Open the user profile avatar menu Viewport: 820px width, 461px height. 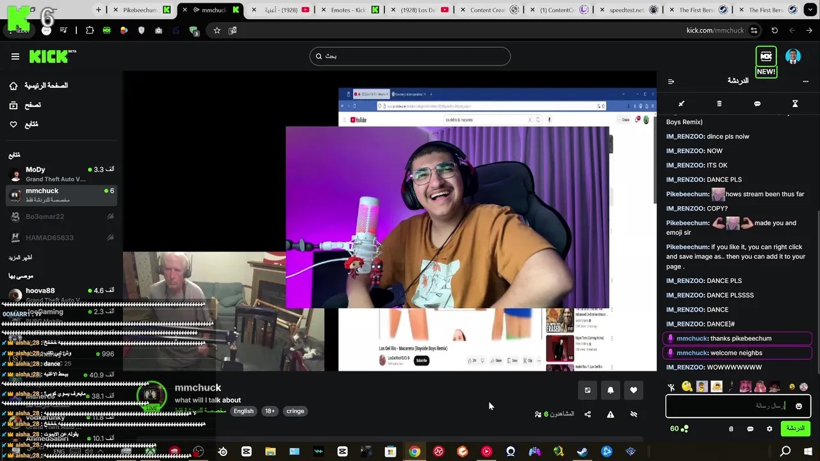coord(793,56)
